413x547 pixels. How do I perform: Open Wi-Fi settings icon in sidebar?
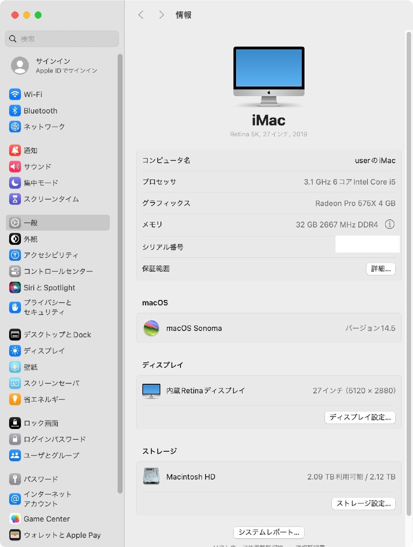tap(15, 94)
